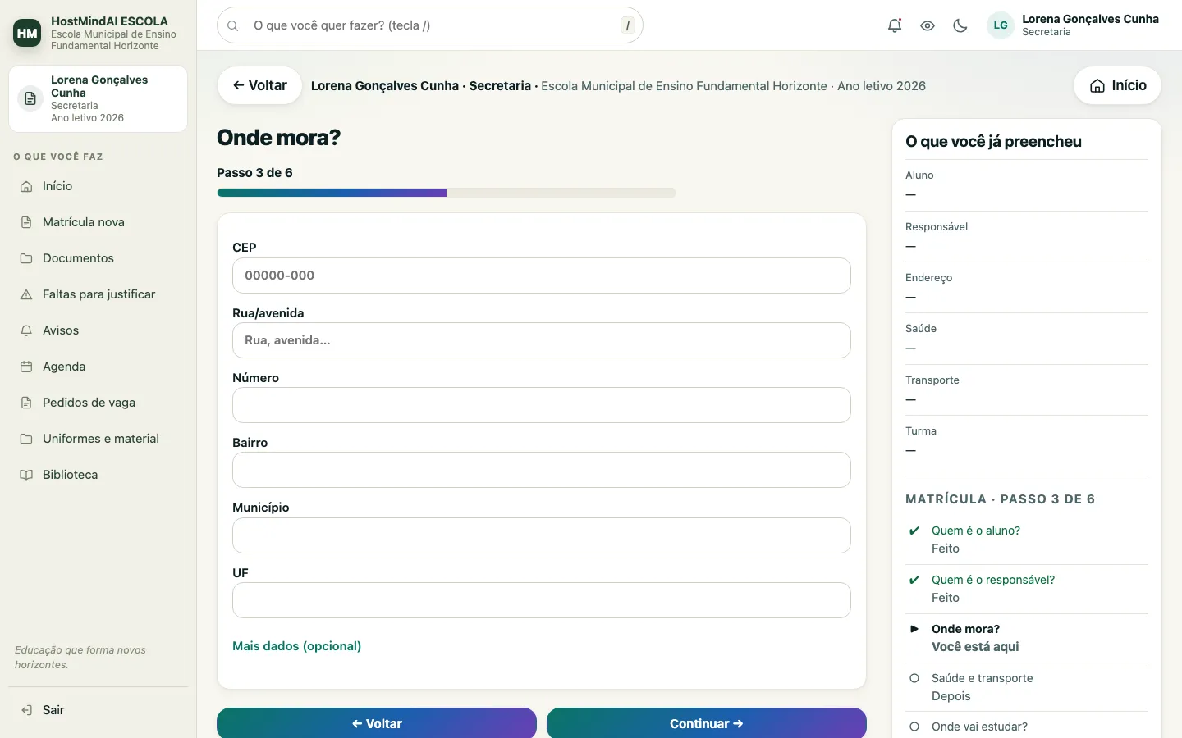The width and height of the screenshot is (1182, 738).
Task: Click Continuar button
Action: 707,723
